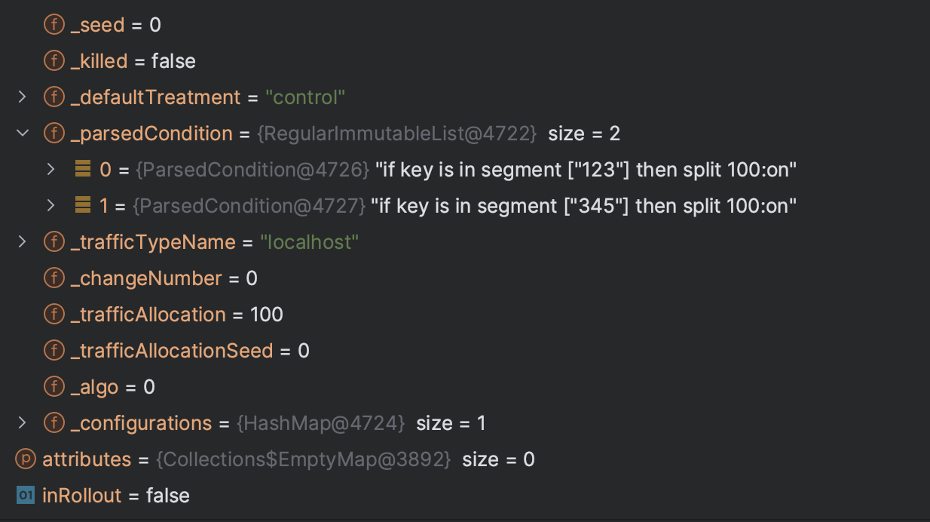930x522 pixels.
Task: Expand the _configurations HashMap node
Action: (x=22, y=423)
